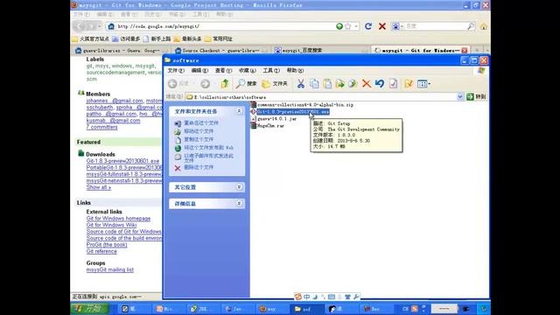The height and width of the screenshot is (315, 560).
Task: Open the 编辑(E) menu in software window
Action: click(x=199, y=70)
